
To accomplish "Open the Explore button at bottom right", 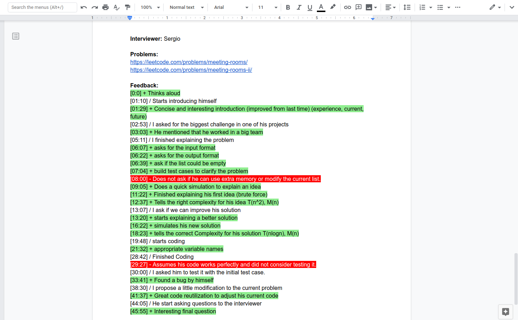I will [x=506, y=312].
